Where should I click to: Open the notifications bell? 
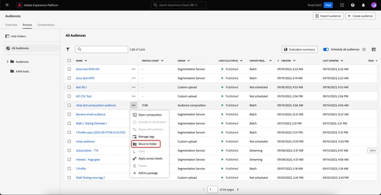click(363, 5)
